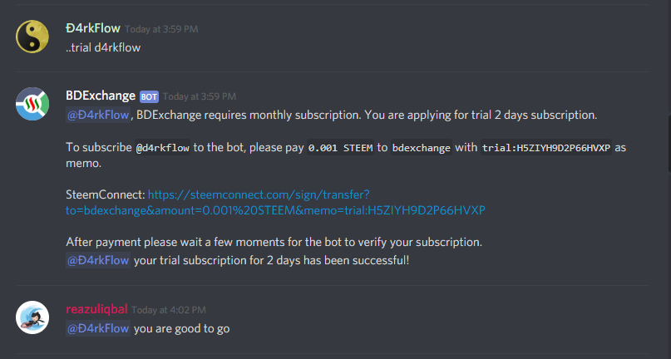Click the BDExchange username
Screen dimensions: 671x359
[x=101, y=96]
